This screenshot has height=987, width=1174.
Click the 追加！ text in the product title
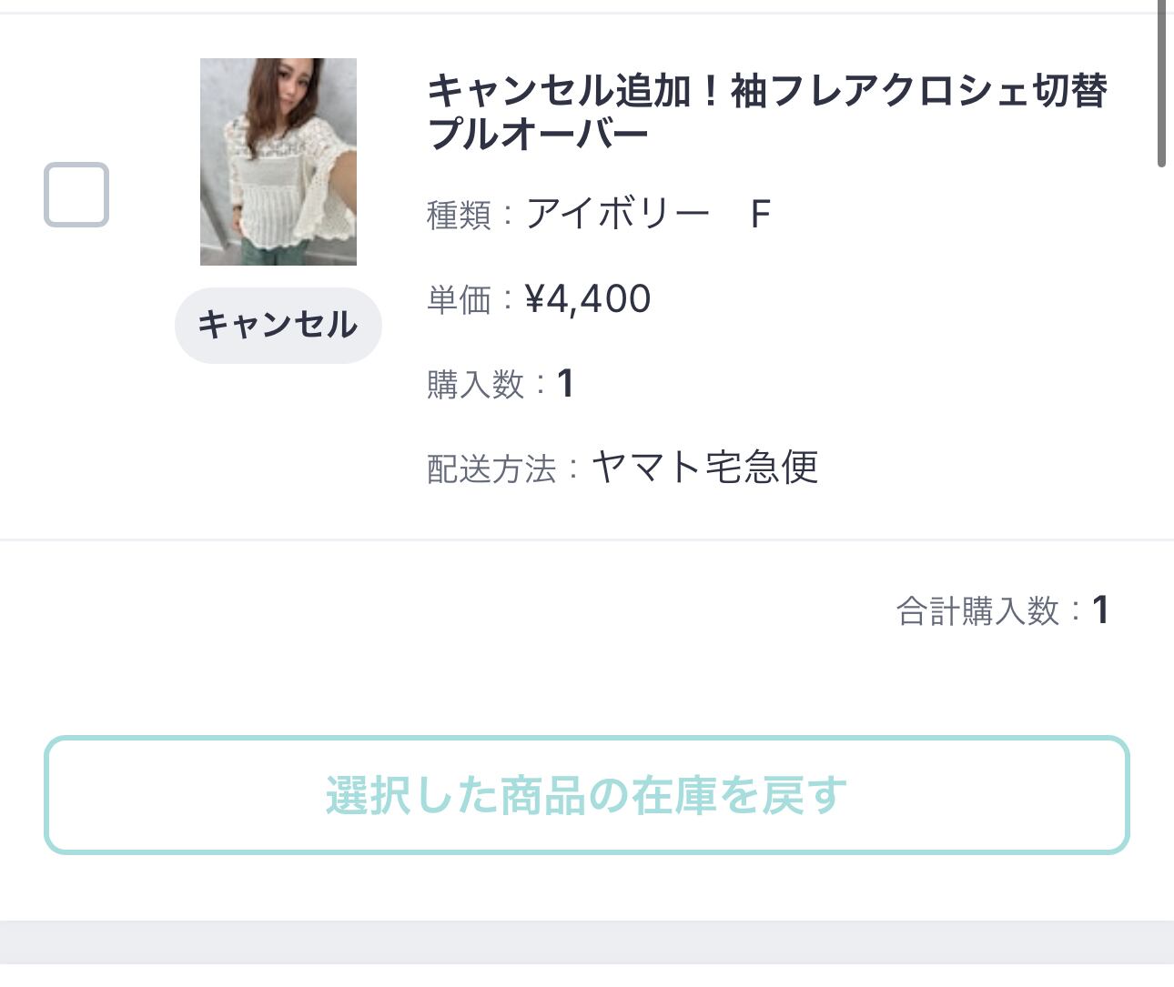click(x=668, y=92)
